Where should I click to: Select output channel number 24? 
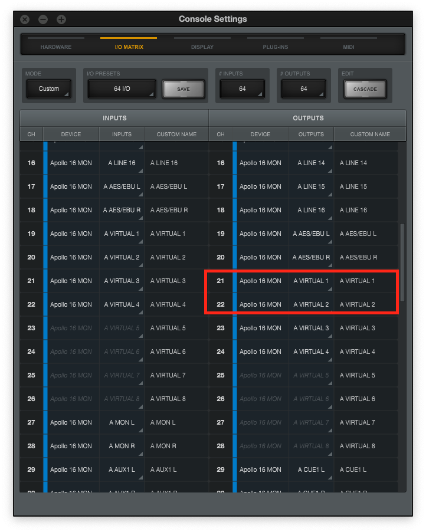click(x=221, y=352)
